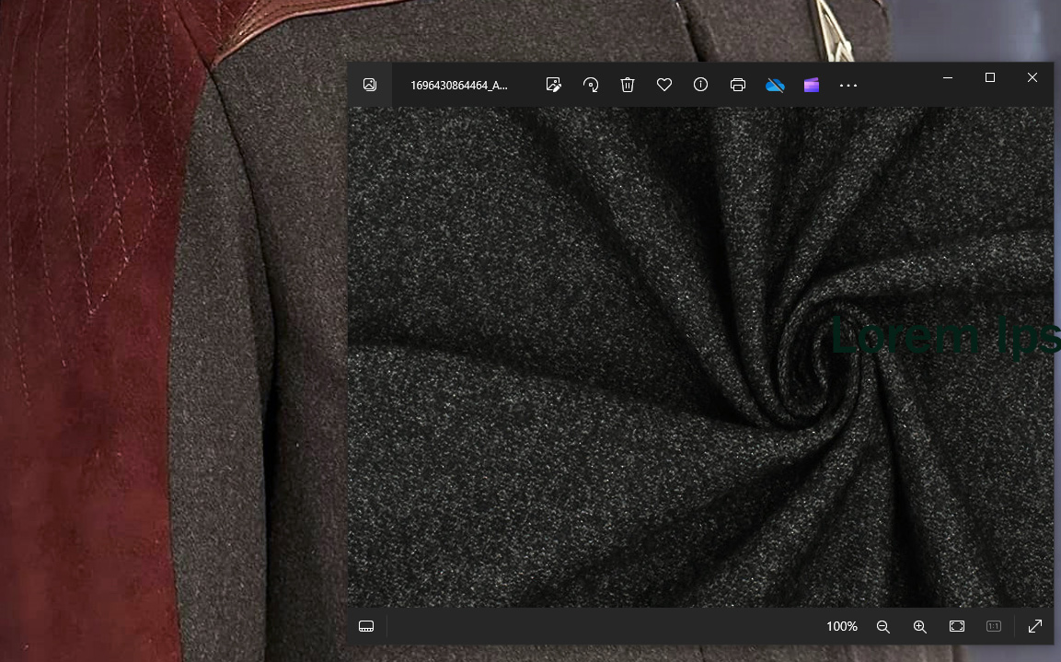
Task: Zoom out using the minus magnifier
Action: point(883,627)
